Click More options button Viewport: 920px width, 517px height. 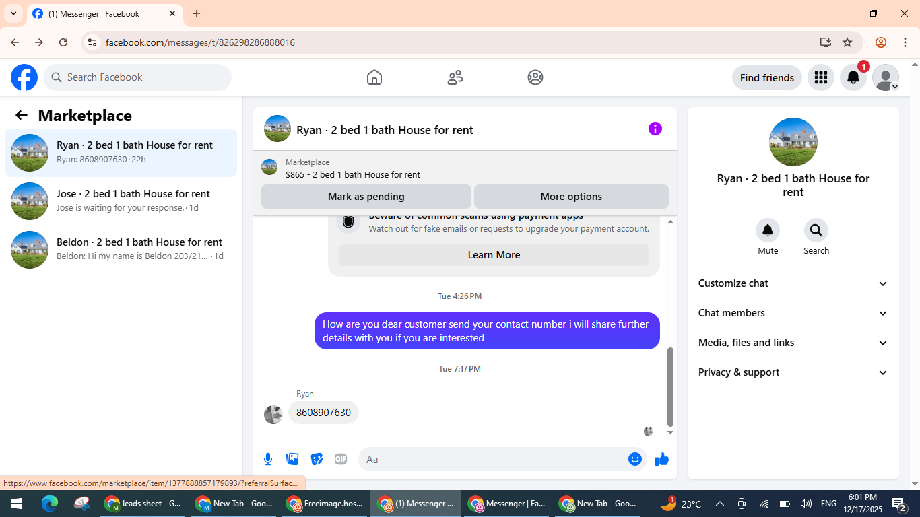click(571, 197)
